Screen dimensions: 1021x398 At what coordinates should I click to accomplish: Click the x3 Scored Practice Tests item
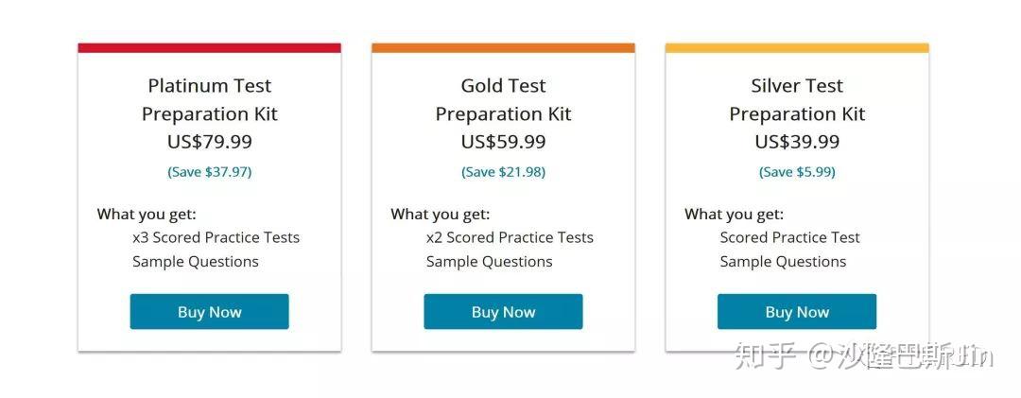[x=216, y=237]
